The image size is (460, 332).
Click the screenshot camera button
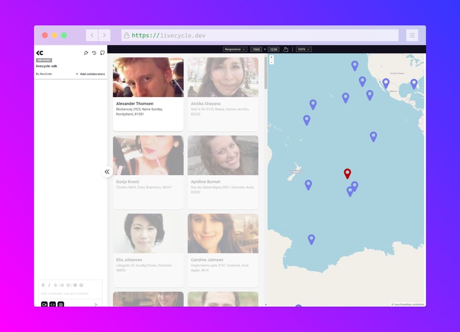[x=61, y=304]
